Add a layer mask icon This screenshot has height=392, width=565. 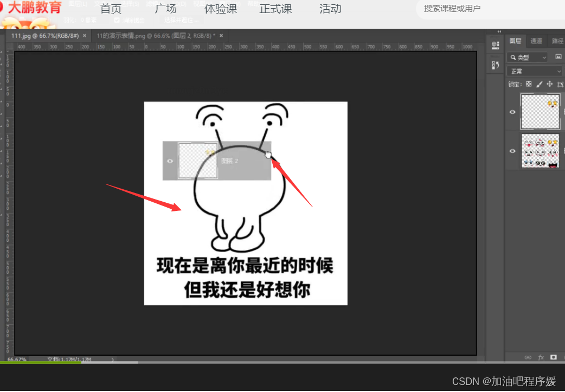[554, 357]
